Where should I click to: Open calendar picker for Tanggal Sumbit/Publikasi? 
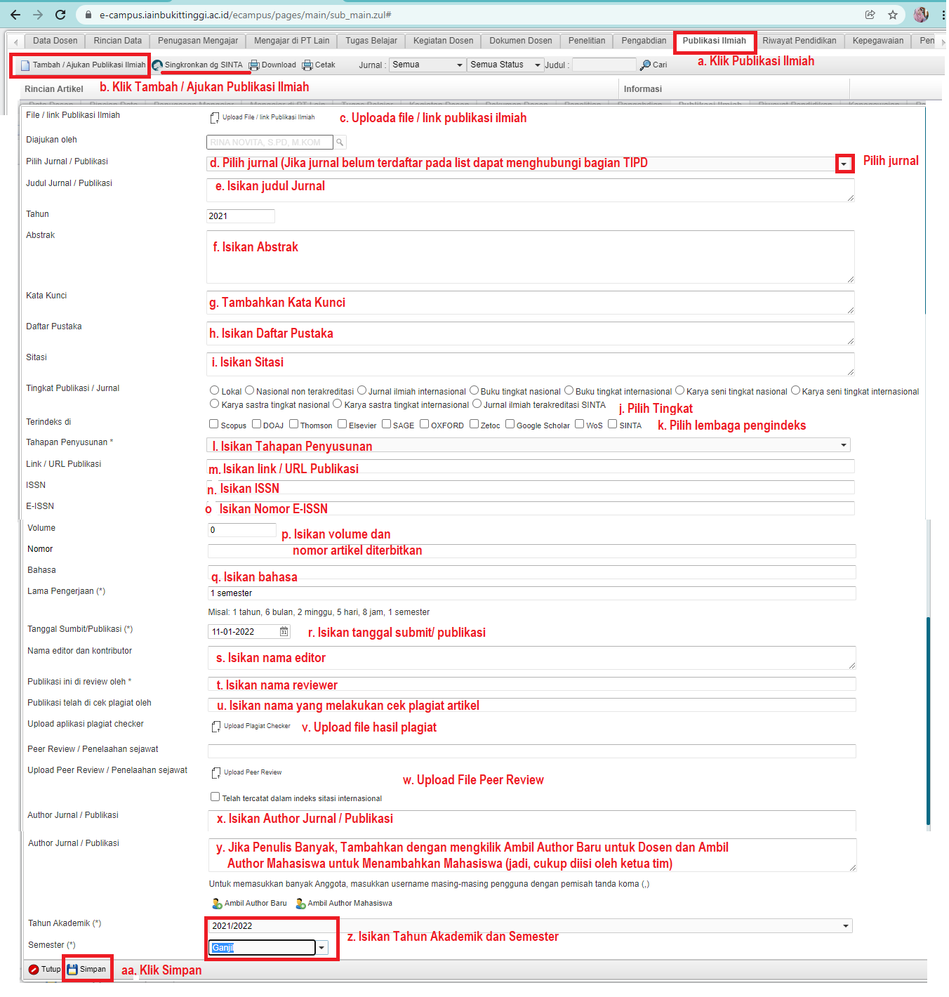pos(284,632)
